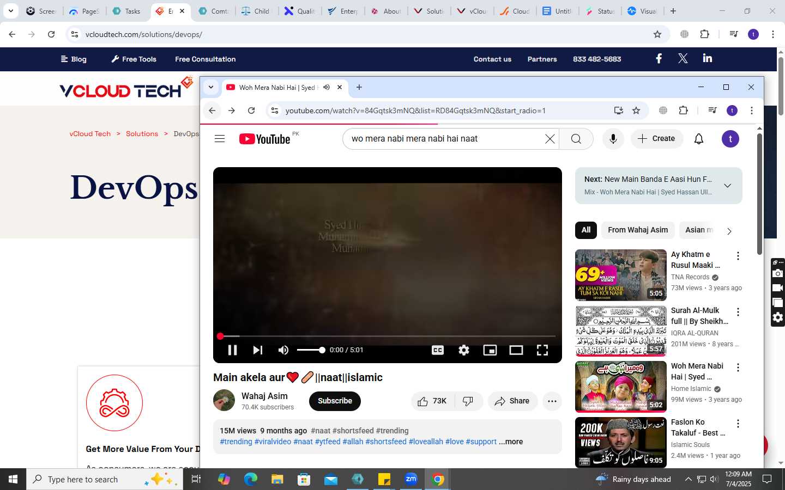Adjust the video volume slider
The width and height of the screenshot is (785, 490).
[311, 350]
